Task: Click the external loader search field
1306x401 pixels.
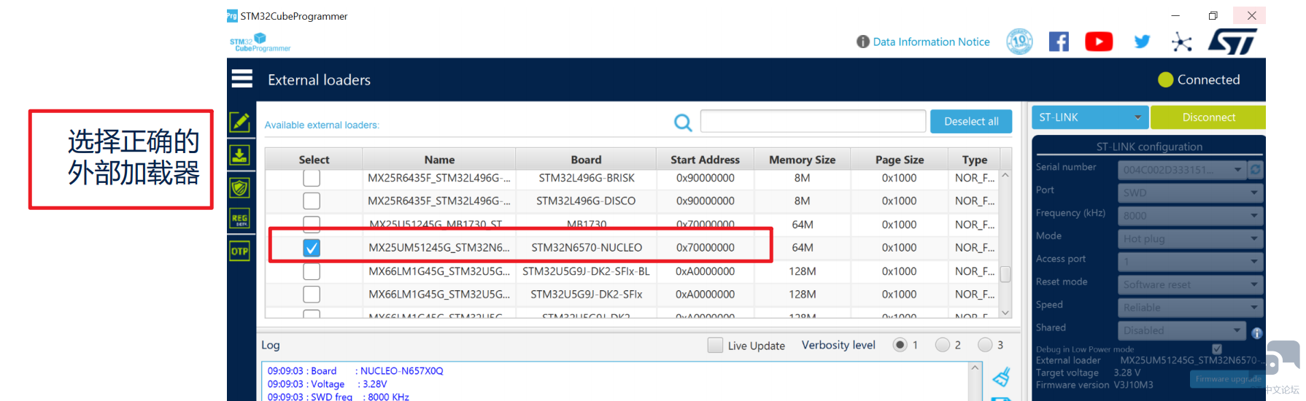Action: pos(813,122)
